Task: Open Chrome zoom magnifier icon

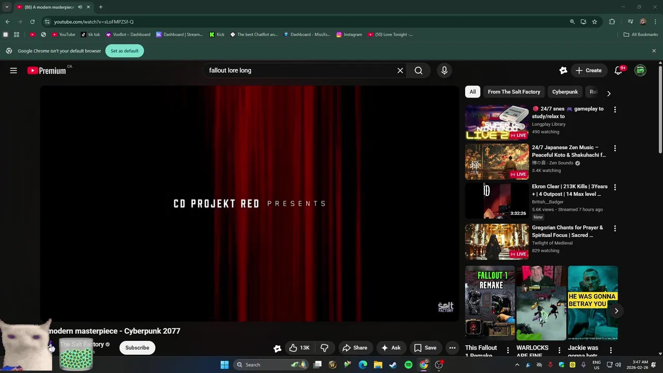Action: [572, 22]
